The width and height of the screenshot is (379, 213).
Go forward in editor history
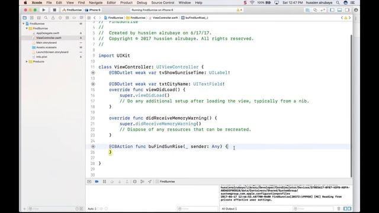click(x=99, y=18)
